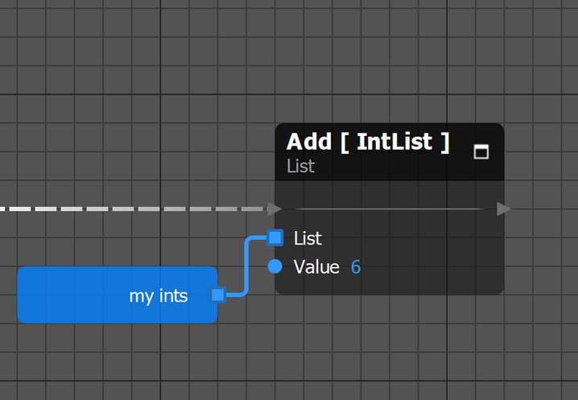Click the flow output arrow of Add node

point(504,208)
